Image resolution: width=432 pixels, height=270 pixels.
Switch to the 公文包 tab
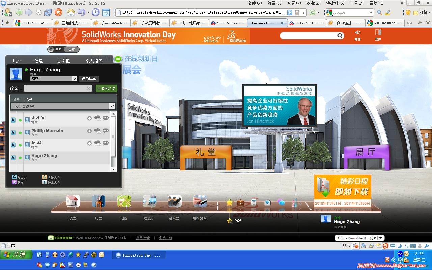coord(63,61)
